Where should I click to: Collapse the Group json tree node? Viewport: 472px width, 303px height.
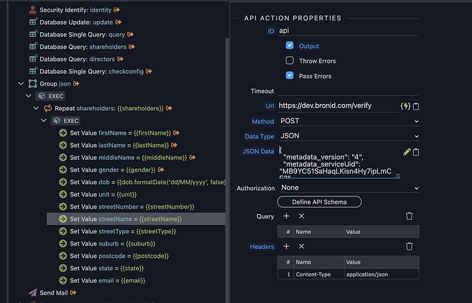(x=21, y=83)
